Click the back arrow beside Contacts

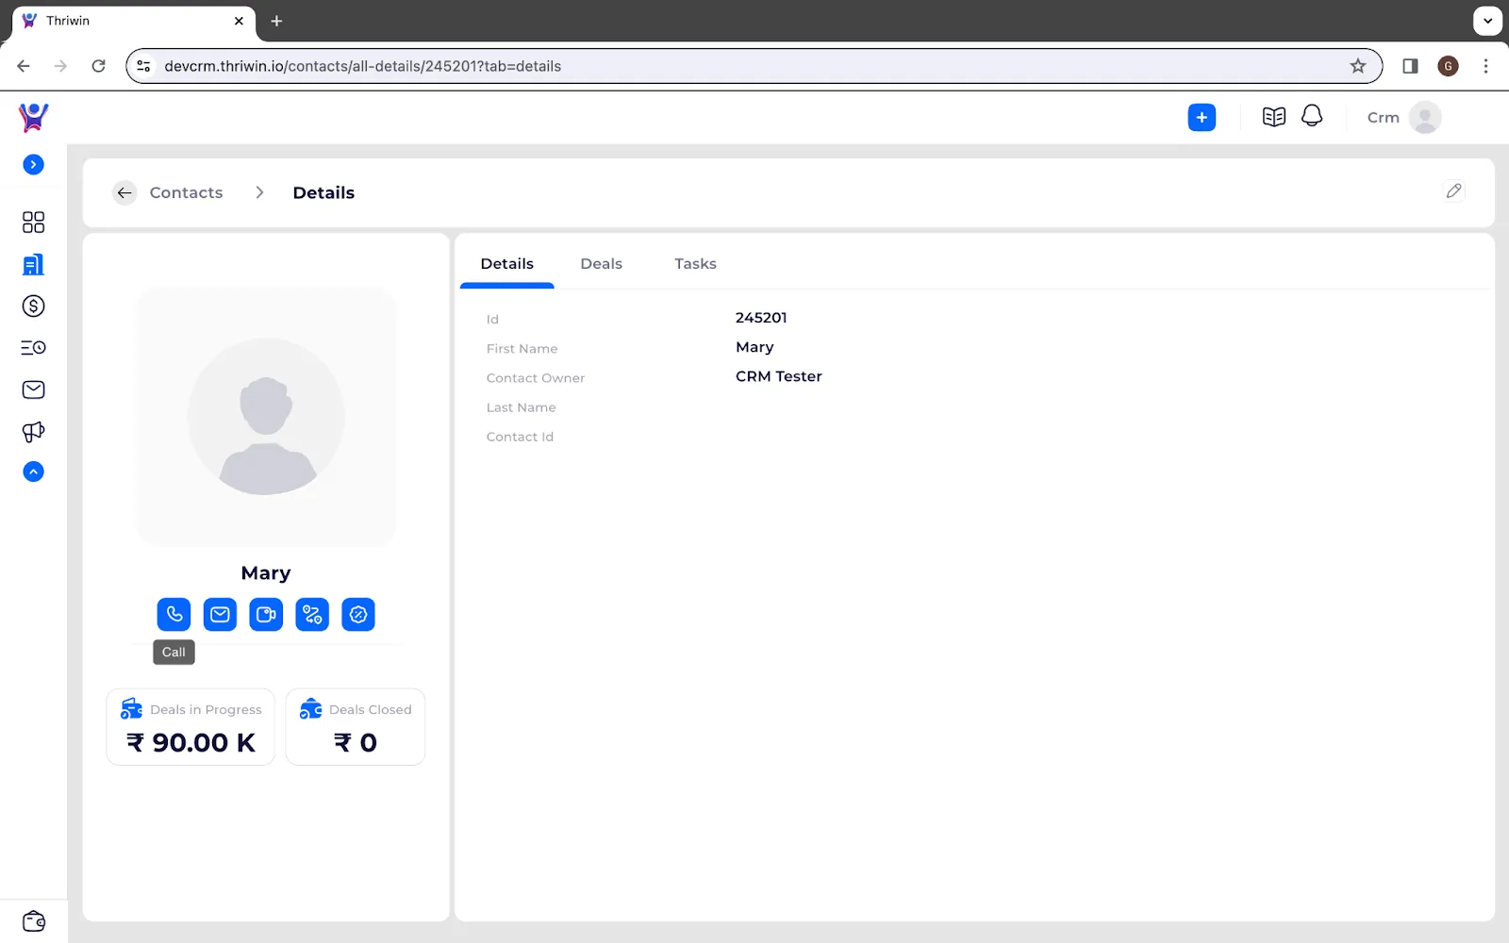click(124, 192)
